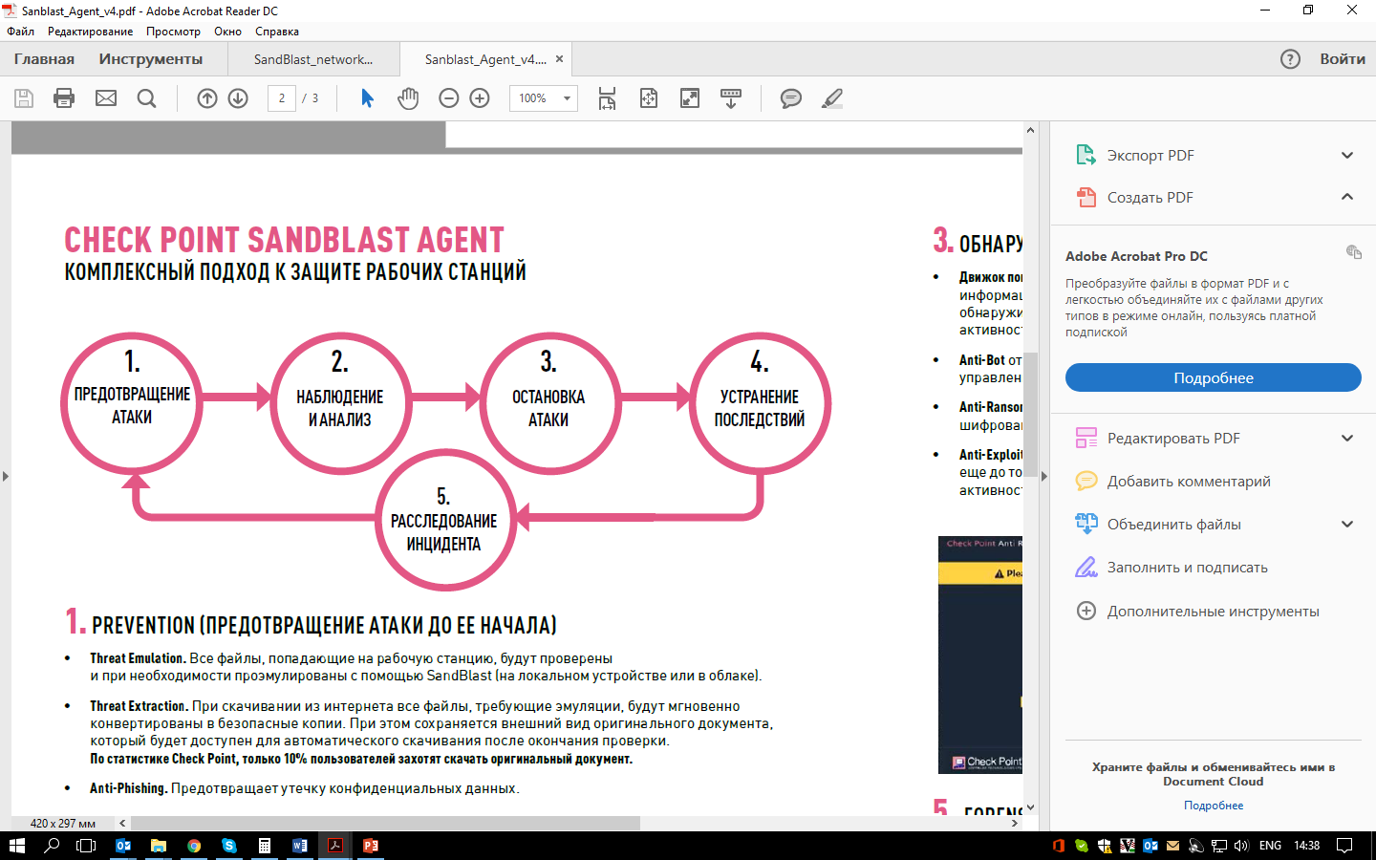Activate the Hand pan tool
1376x860 pixels.
point(408,98)
